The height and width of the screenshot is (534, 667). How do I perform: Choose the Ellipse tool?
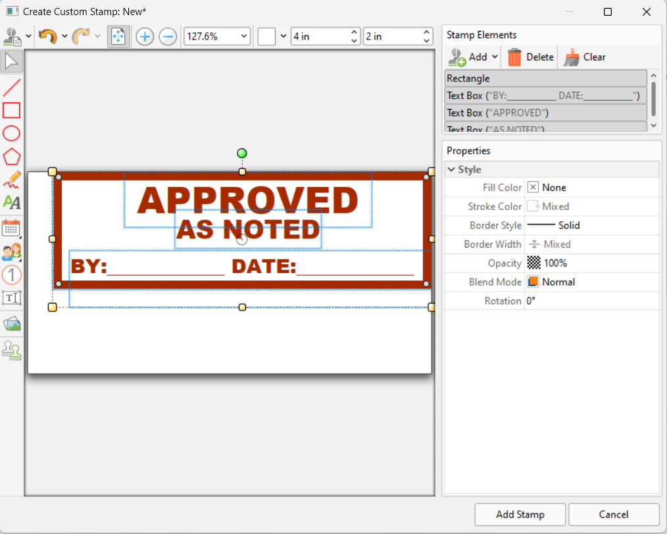11,133
